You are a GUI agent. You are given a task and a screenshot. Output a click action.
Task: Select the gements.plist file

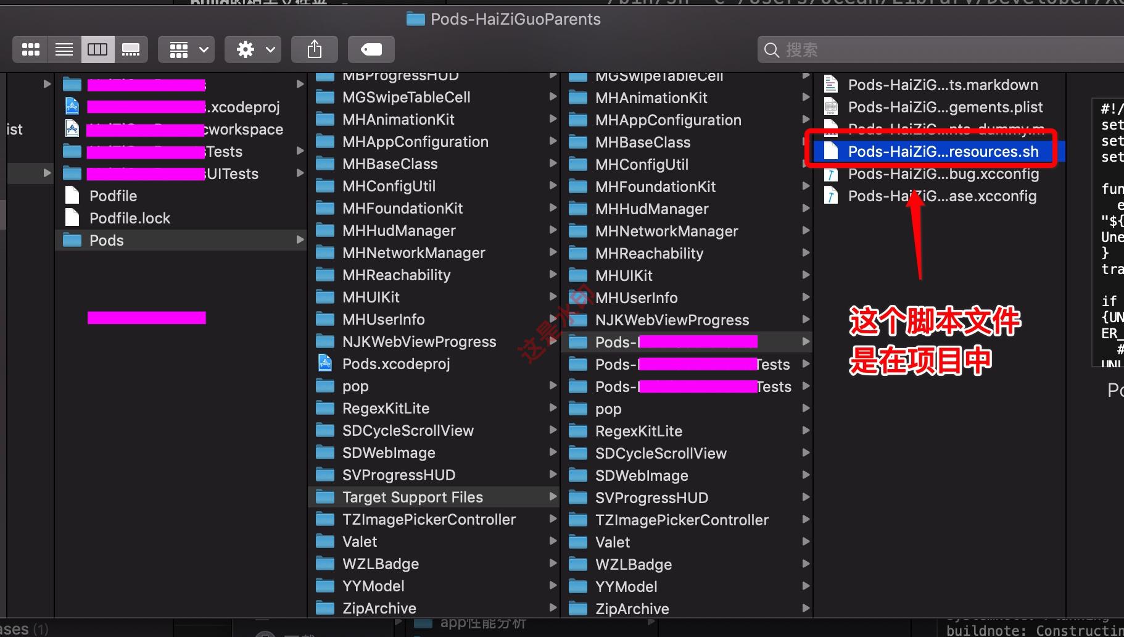coord(940,107)
